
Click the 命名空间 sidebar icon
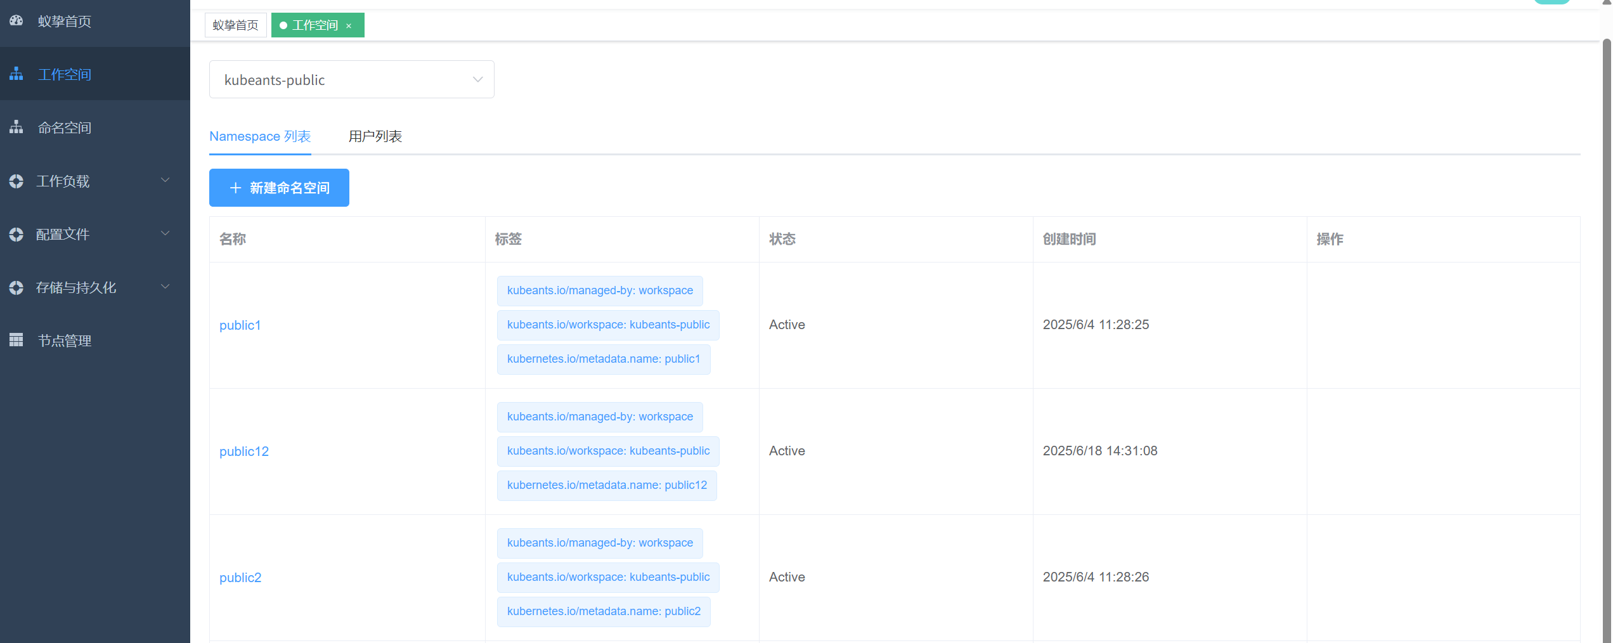[x=16, y=127]
